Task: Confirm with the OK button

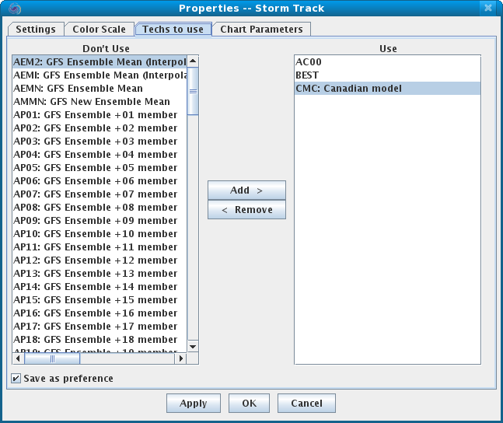Action: 249,404
